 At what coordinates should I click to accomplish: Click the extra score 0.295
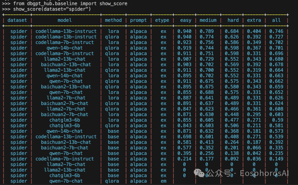tap(254, 114)
